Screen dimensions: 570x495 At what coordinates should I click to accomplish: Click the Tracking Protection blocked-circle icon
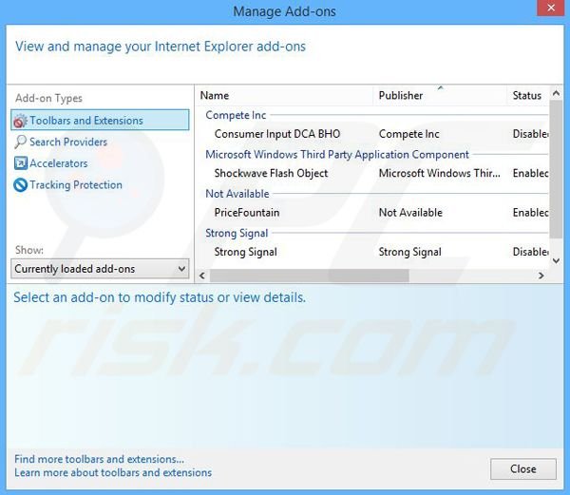pos(20,185)
